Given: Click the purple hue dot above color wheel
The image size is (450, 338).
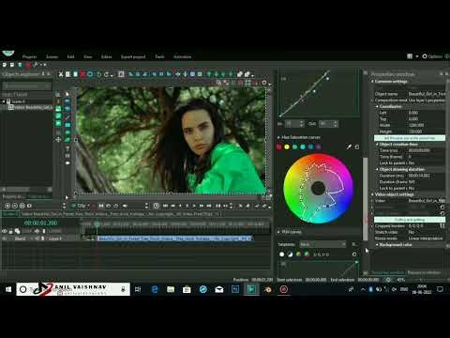Looking at the screenshot, I should tap(319, 146).
